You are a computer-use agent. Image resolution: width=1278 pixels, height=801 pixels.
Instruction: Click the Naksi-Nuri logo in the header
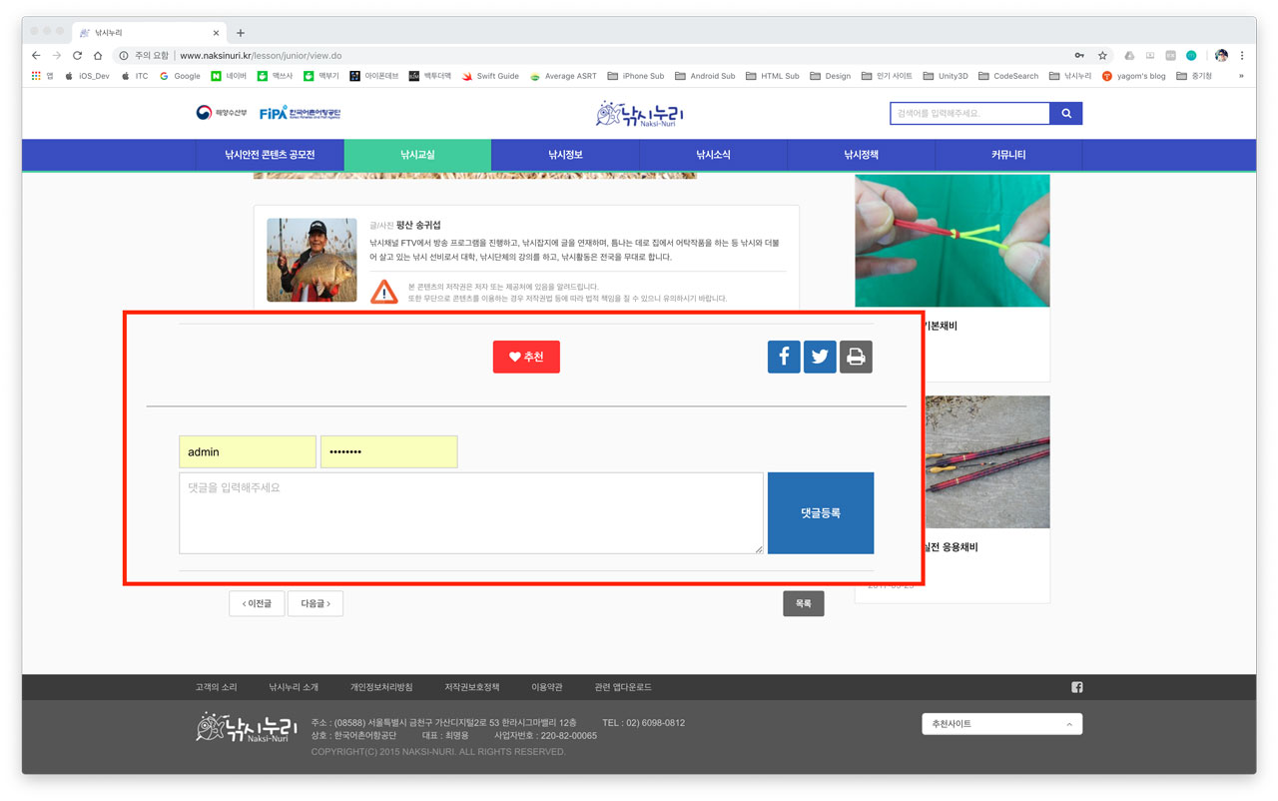point(639,114)
